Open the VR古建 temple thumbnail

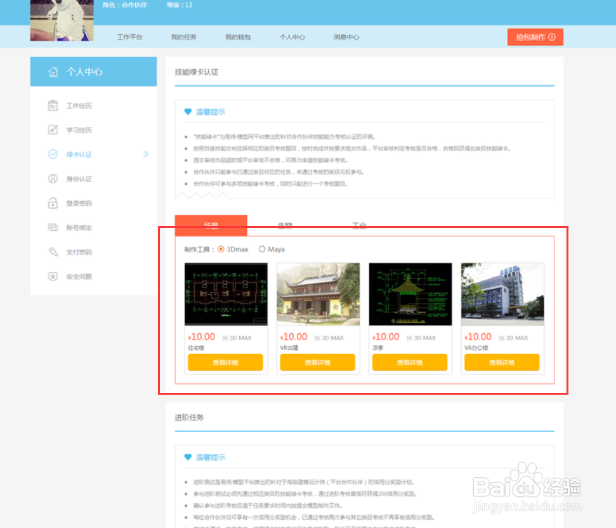pyautogui.click(x=318, y=294)
